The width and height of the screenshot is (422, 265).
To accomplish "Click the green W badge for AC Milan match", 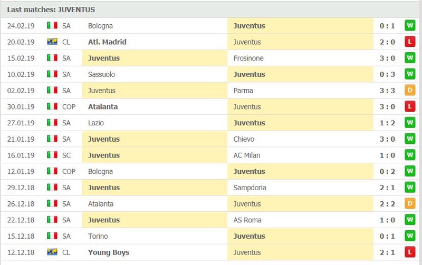I will [x=410, y=155].
